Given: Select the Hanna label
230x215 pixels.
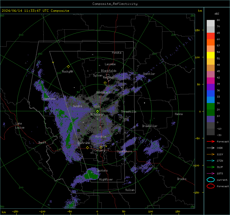Looking at the screenshot, I should [x=179, y=114].
